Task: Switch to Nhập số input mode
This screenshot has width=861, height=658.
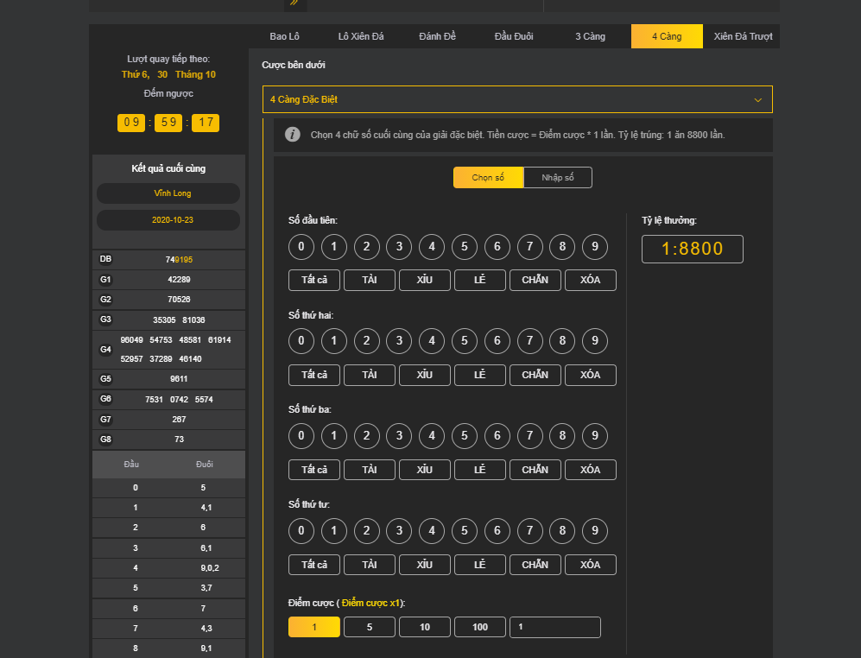Action: [x=558, y=178]
